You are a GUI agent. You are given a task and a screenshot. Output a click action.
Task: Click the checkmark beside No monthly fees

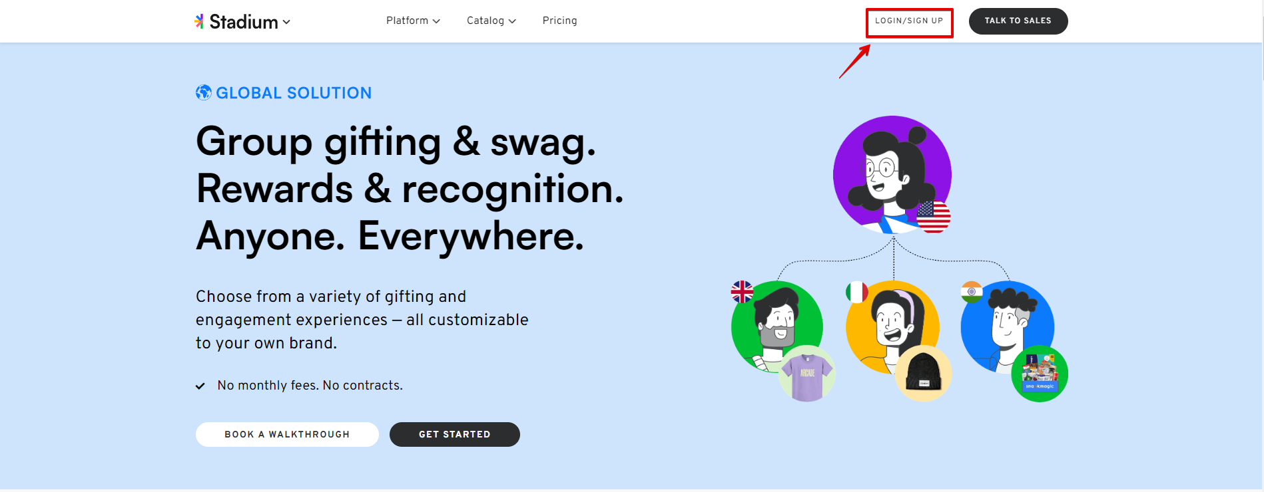click(x=199, y=385)
